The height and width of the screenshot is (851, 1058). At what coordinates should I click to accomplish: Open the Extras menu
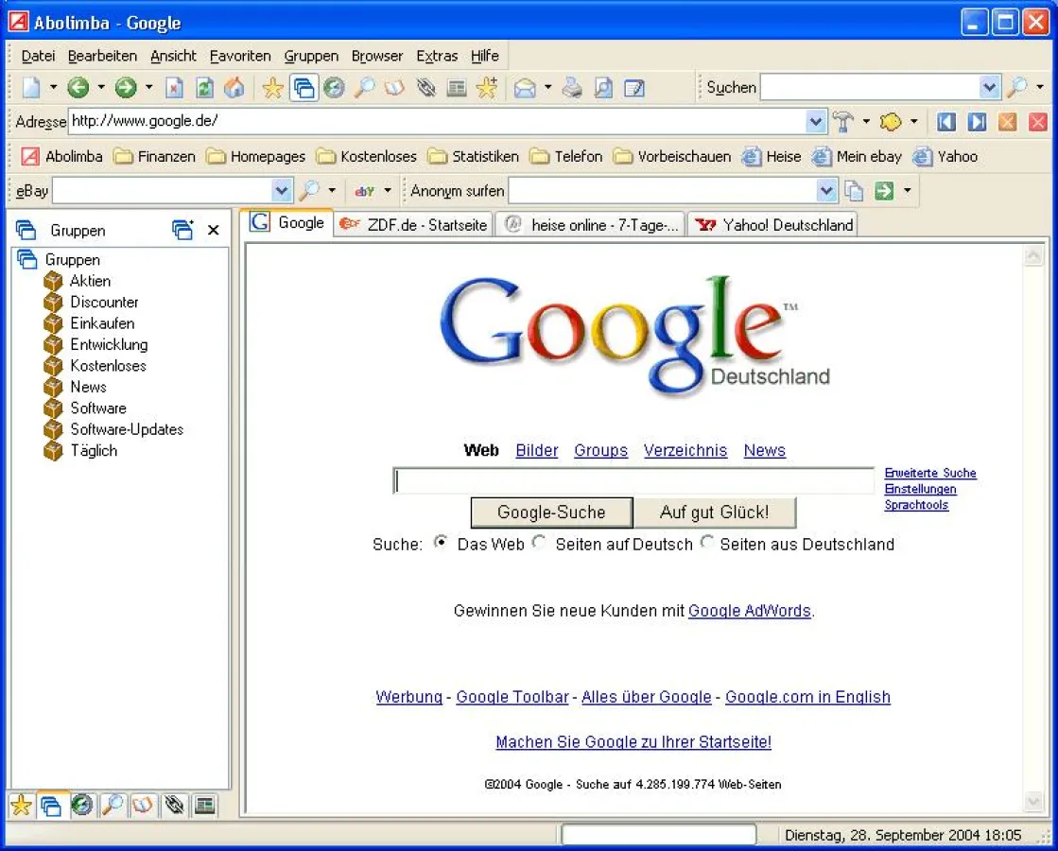[437, 56]
